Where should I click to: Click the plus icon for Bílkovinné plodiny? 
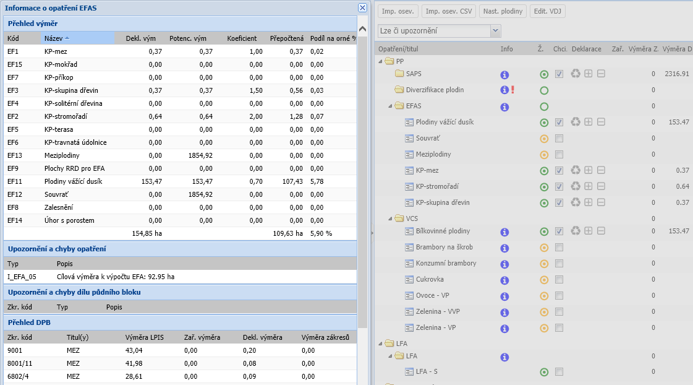[x=589, y=230]
